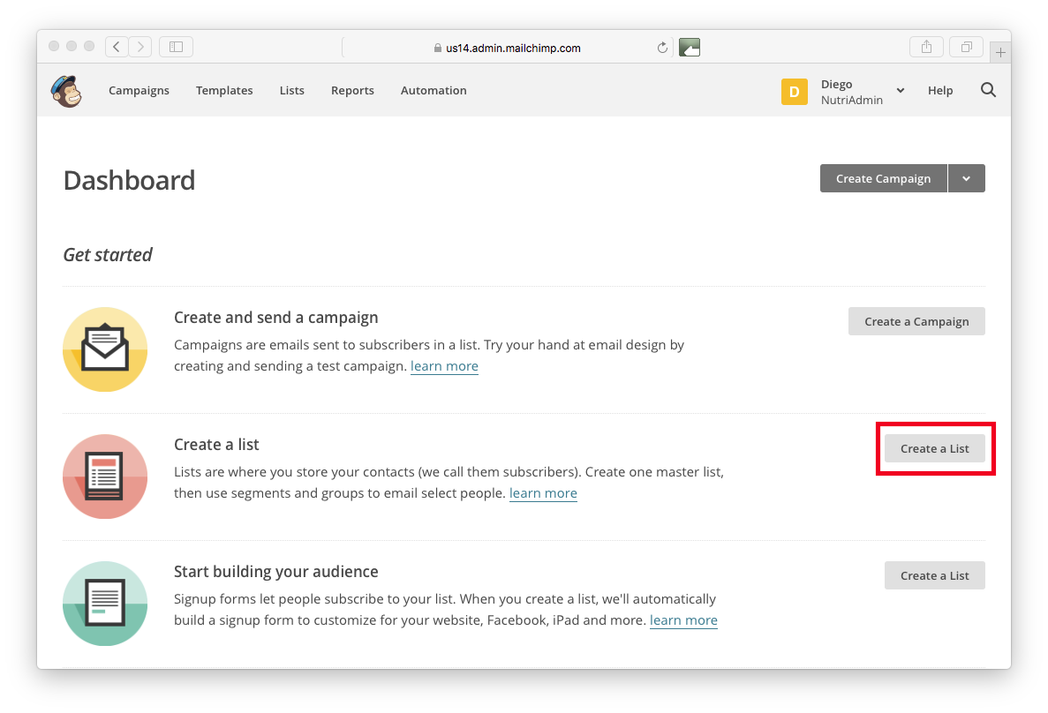
Task: Click the Create a list title
Action: (x=216, y=445)
